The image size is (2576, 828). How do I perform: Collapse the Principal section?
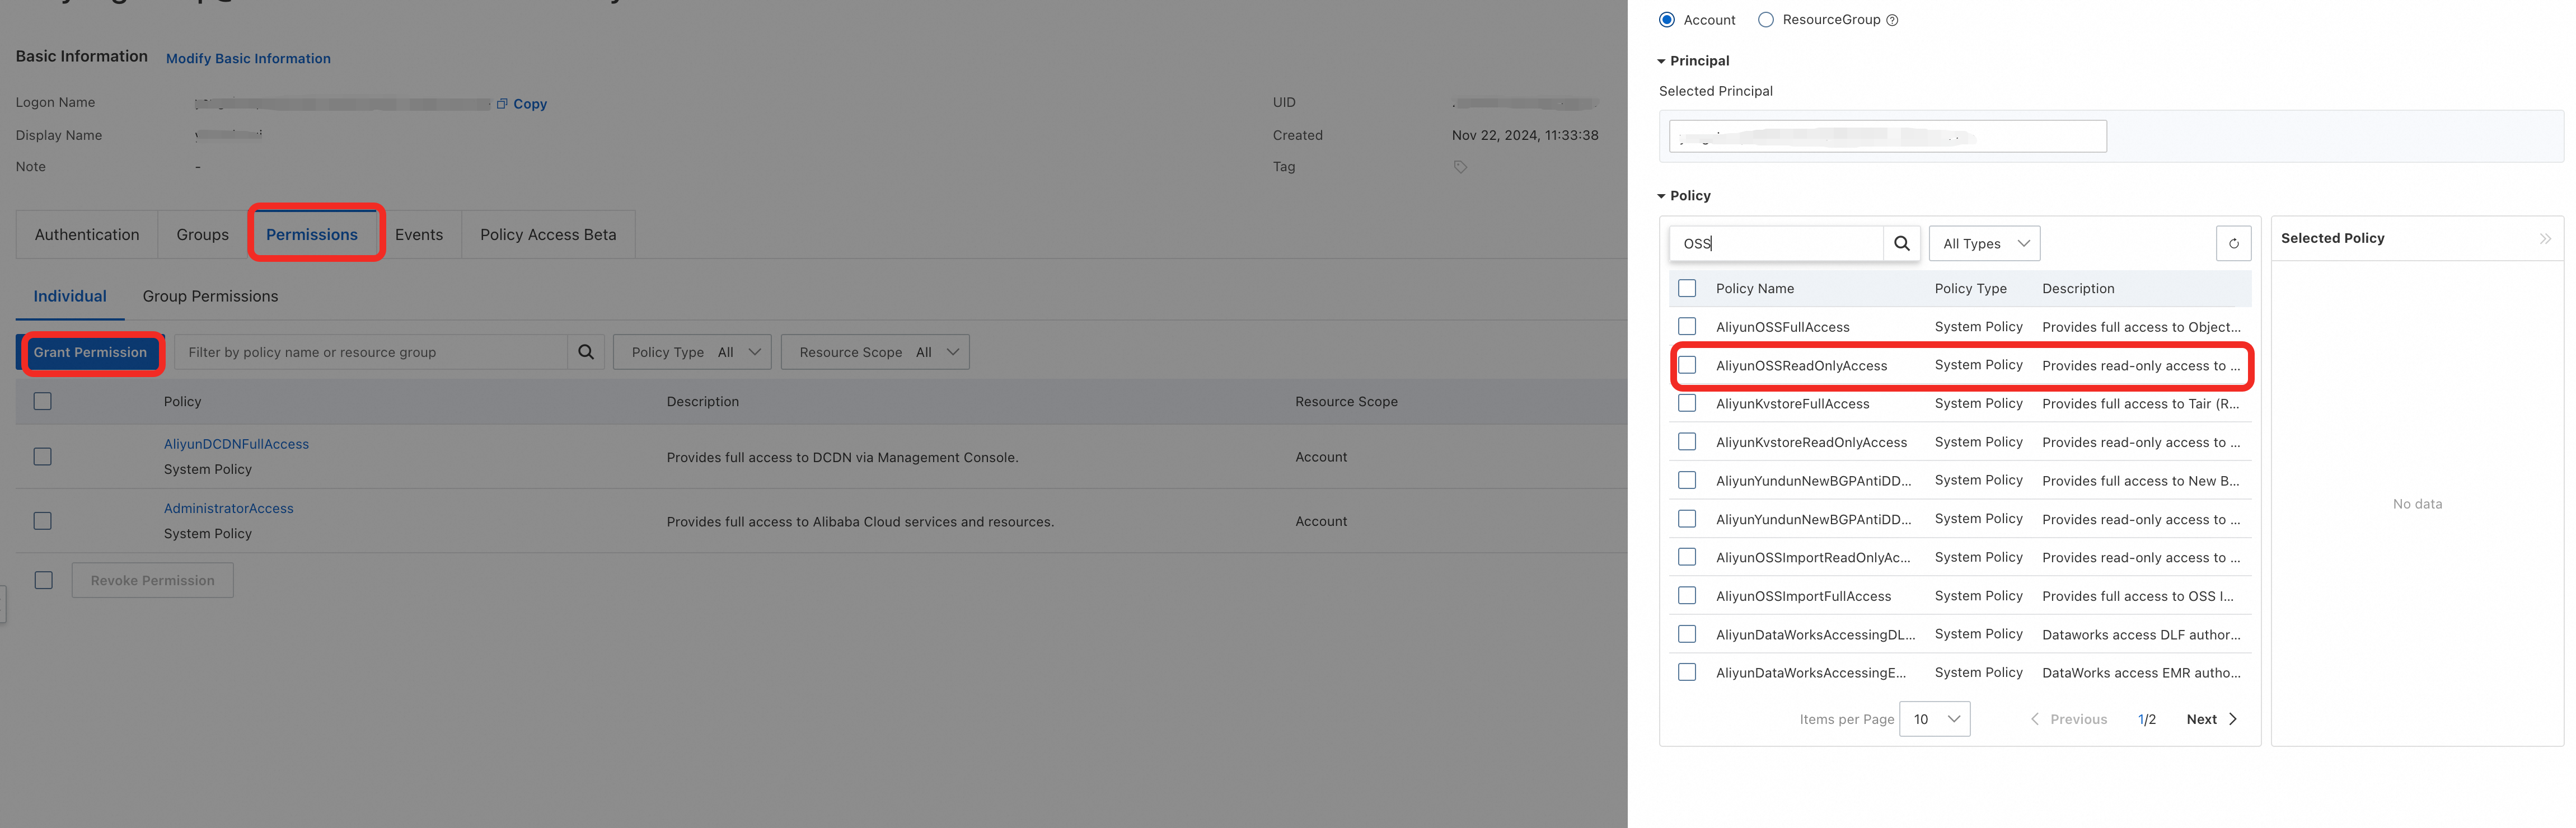[1662, 61]
